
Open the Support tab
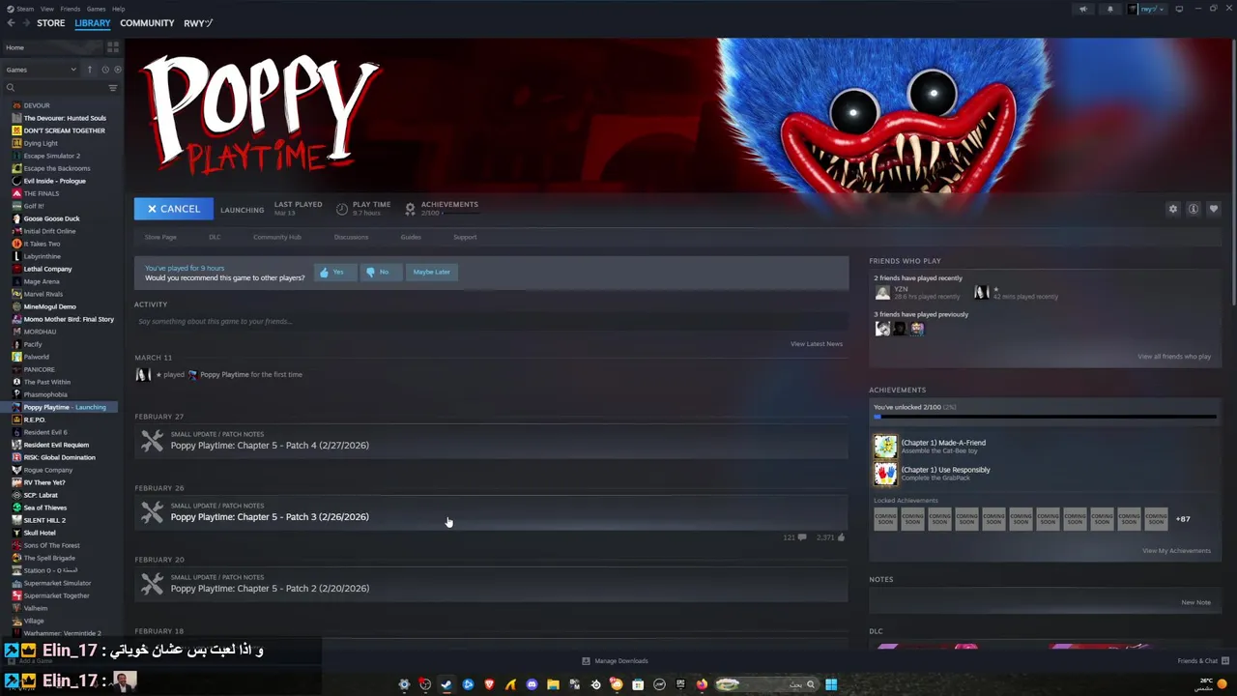[x=465, y=237]
